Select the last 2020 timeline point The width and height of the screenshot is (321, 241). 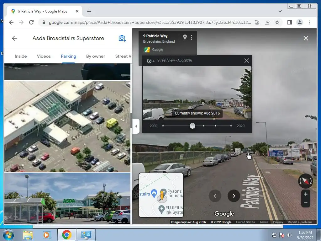pyautogui.click(x=231, y=126)
